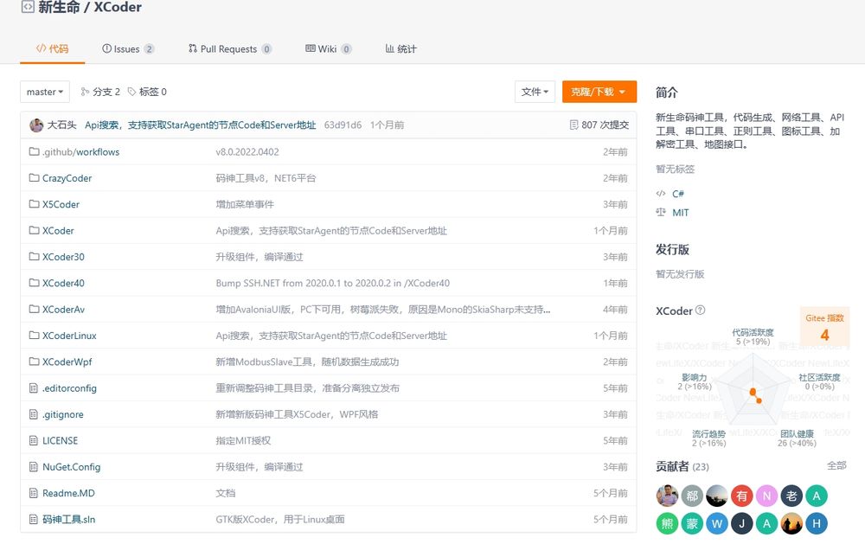This screenshot has width=865, height=544.
Task: Open the .github/workflows folder icon
Action: (35, 151)
